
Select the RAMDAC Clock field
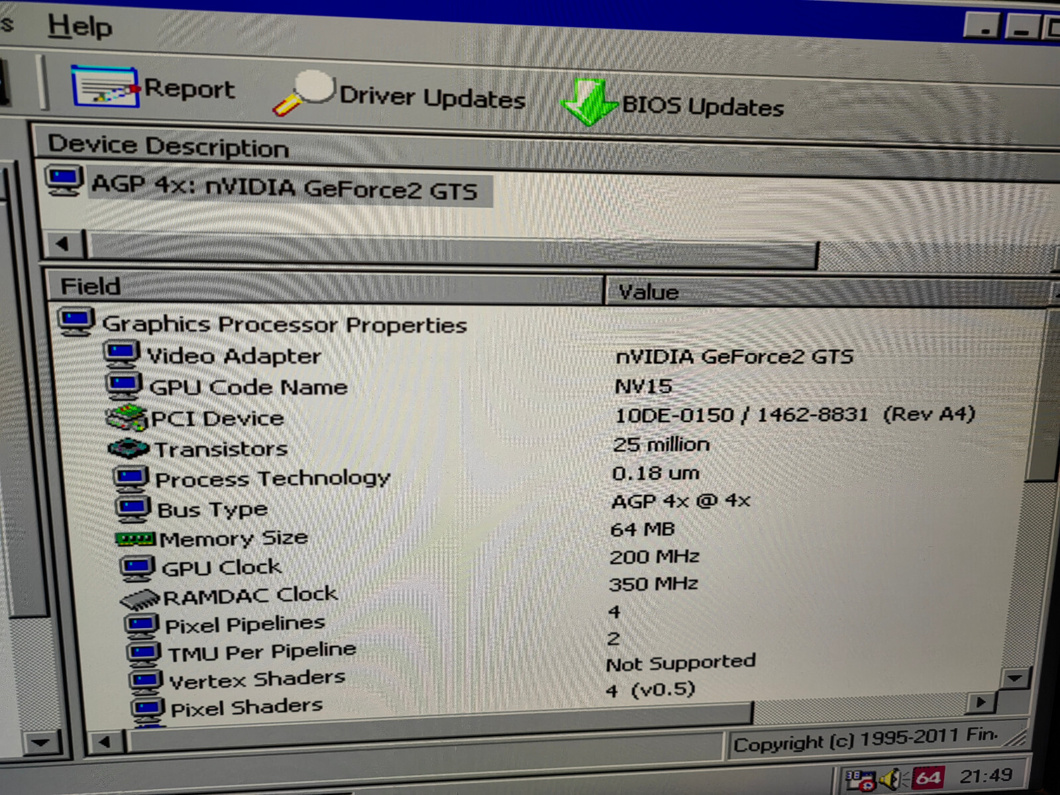[250, 596]
